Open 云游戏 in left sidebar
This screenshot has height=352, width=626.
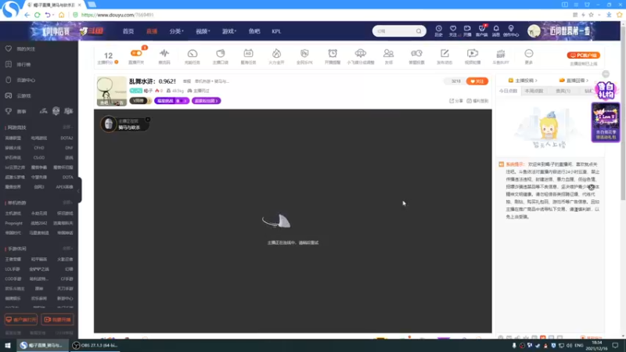[23, 95]
